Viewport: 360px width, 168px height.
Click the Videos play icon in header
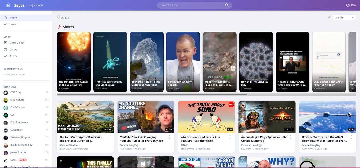(31, 5)
